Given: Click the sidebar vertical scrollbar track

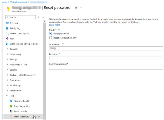Looking at the screenshot, I should [x=45, y=71].
